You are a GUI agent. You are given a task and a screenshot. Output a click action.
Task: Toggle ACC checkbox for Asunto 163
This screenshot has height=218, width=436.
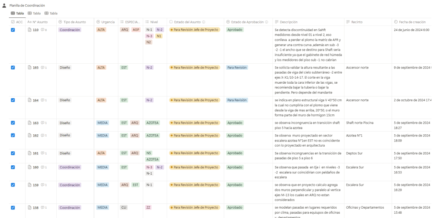click(13, 122)
